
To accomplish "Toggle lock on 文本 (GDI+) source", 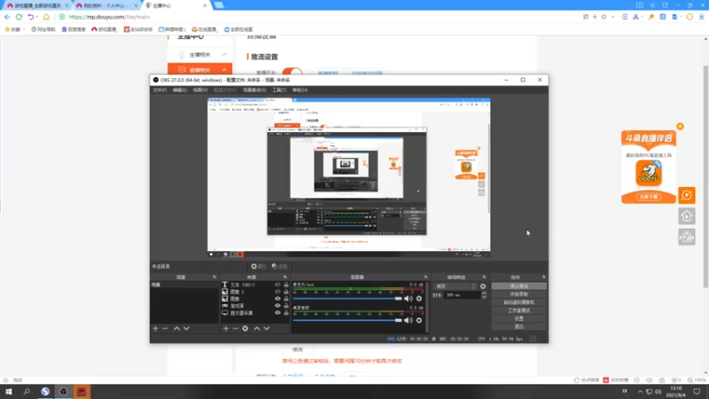I will click(285, 285).
